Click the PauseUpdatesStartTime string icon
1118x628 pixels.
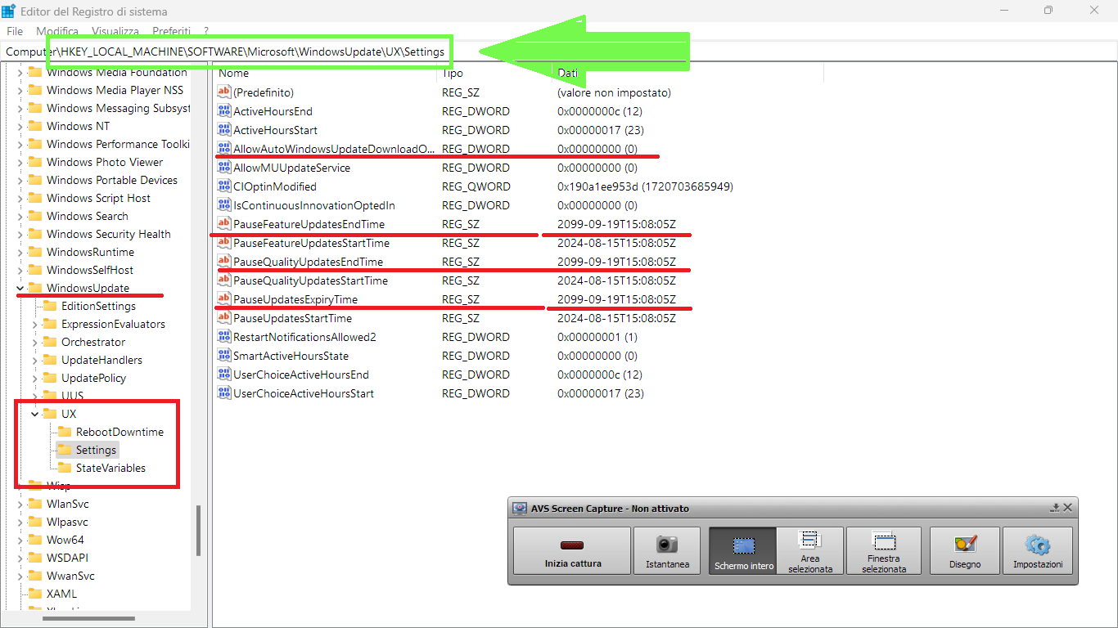click(224, 318)
